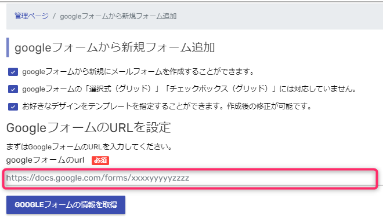Click the red 必須 badge
The width and height of the screenshot is (383, 224).
[100, 160]
